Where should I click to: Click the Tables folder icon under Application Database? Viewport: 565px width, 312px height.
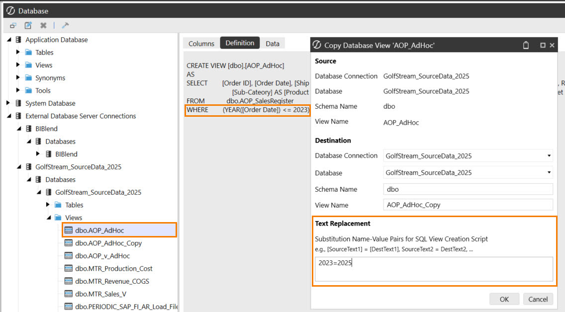28,52
